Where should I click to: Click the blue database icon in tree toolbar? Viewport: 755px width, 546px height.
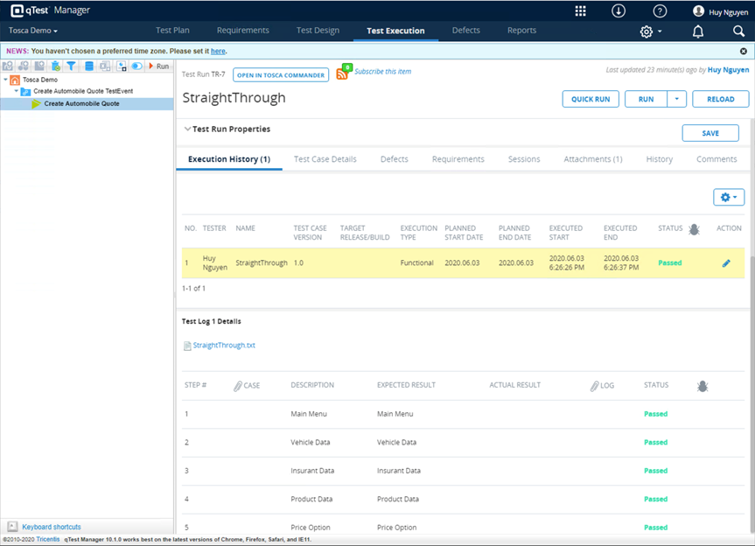click(88, 66)
